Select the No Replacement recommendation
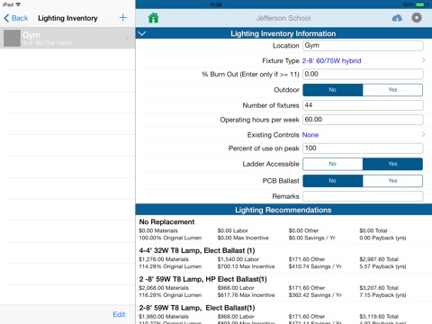Viewport: 432px width, 324px height. coord(283,229)
